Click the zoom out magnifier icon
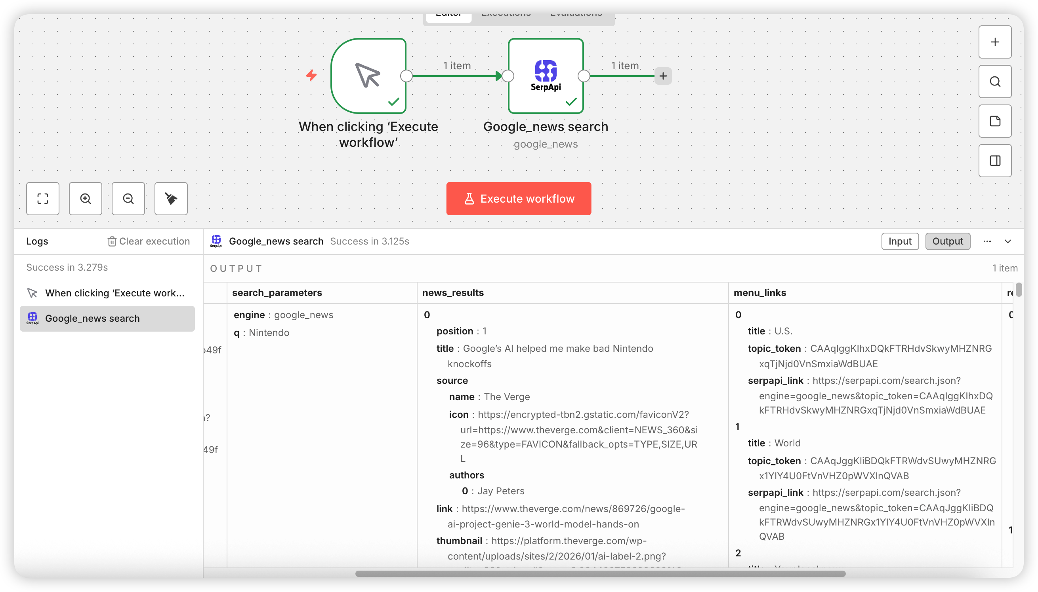This screenshot has height=592, width=1038. pyautogui.click(x=128, y=198)
